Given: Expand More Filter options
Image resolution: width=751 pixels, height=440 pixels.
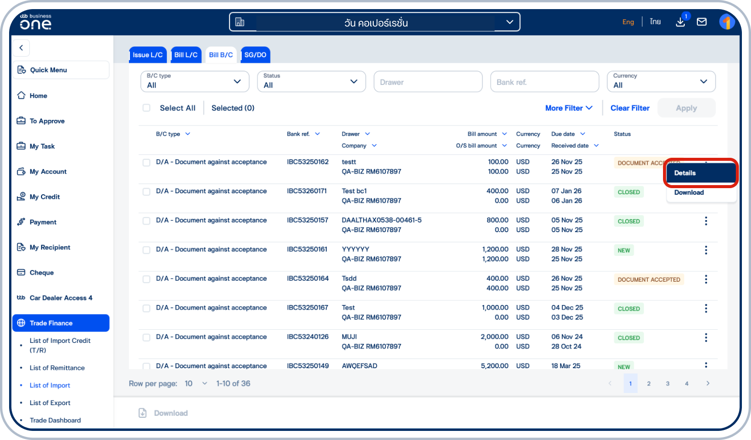Looking at the screenshot, I should 568,108.
